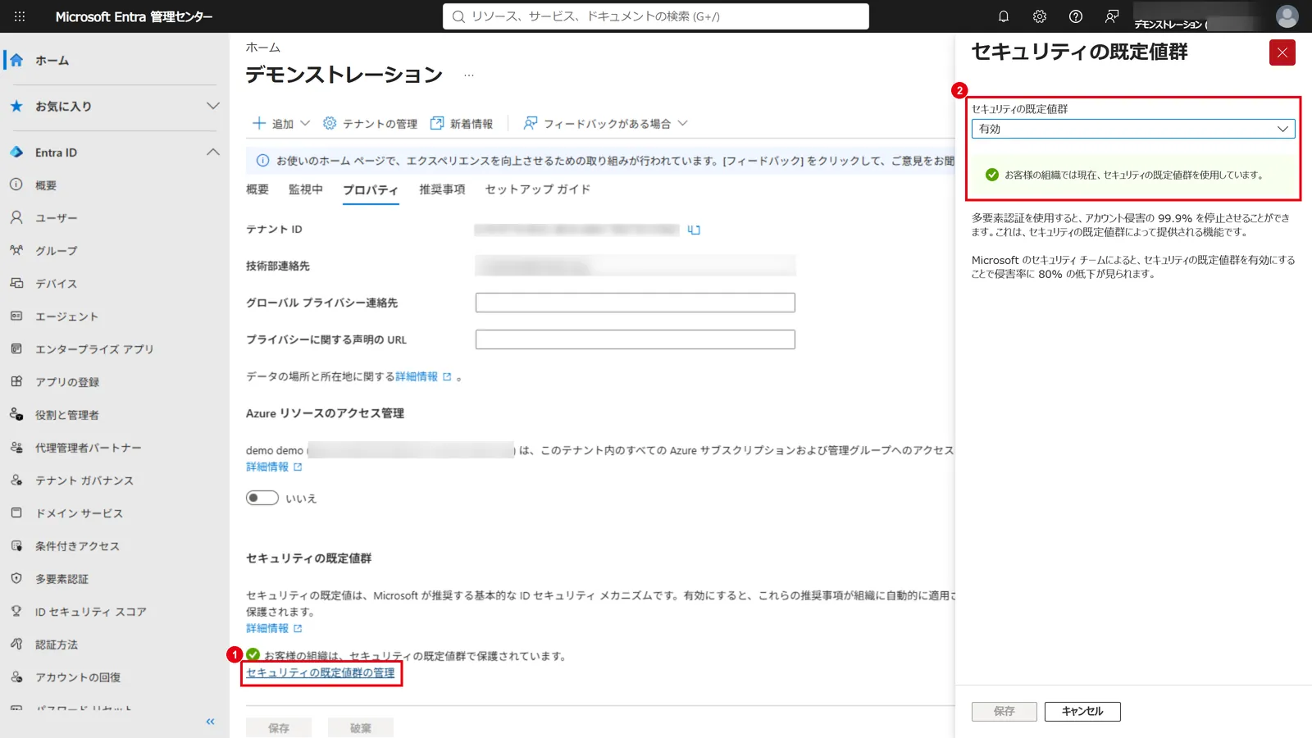Copy the tenant ID with copy icon
Screen dimensions: 1312x738
coord(694,230)
